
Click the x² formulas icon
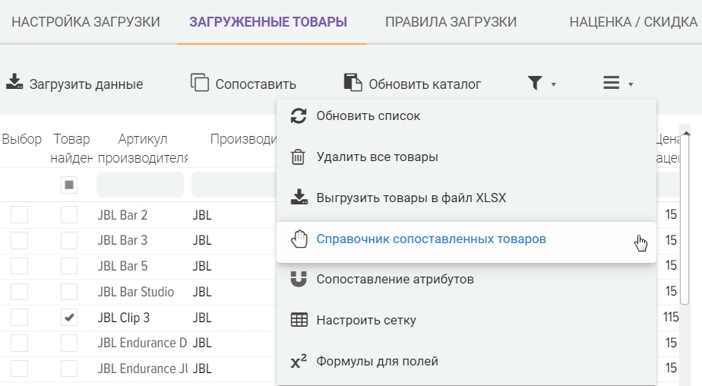pyautogui.click(x=299, y=362)
